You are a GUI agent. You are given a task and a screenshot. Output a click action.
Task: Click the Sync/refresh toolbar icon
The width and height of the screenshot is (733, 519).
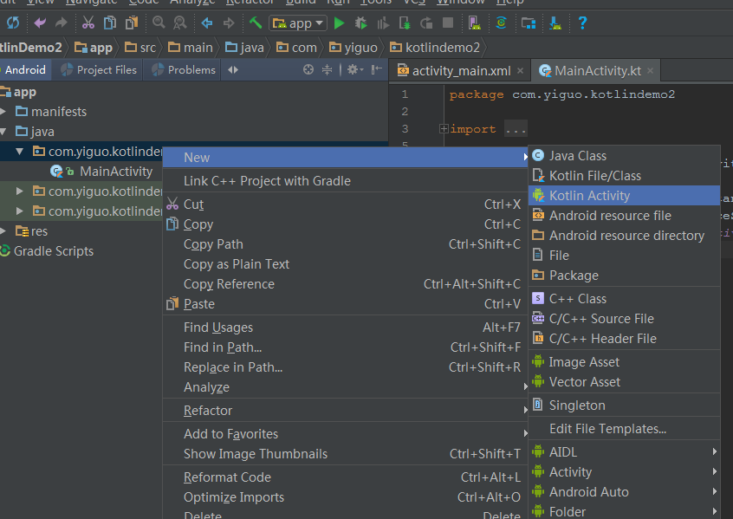(13, 23)
